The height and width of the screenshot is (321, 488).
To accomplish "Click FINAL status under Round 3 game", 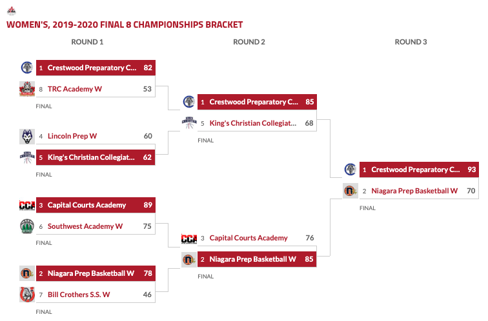I will [367, 208].
